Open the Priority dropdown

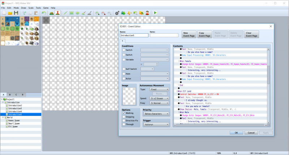(156, 114)
